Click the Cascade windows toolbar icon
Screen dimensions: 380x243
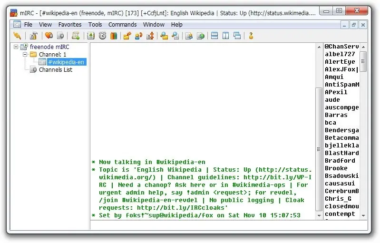pyautogui.click(x=237, y=36)
